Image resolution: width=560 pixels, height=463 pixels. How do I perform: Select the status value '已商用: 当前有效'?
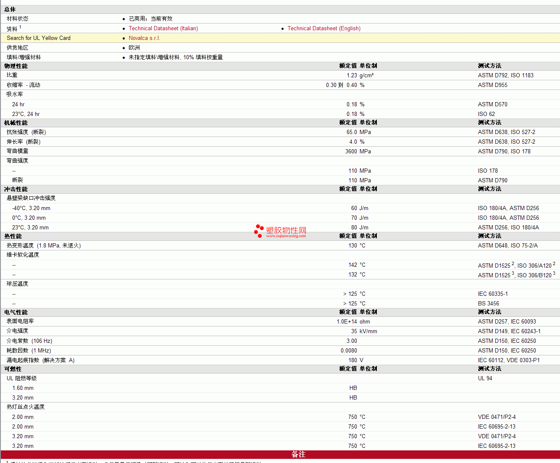click(151, 19)
